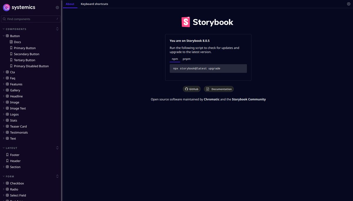Image resolution: width=353 pixels, height=201 pixels.
Task: Click the Gallery component grid icon
Action: (7, 90)
